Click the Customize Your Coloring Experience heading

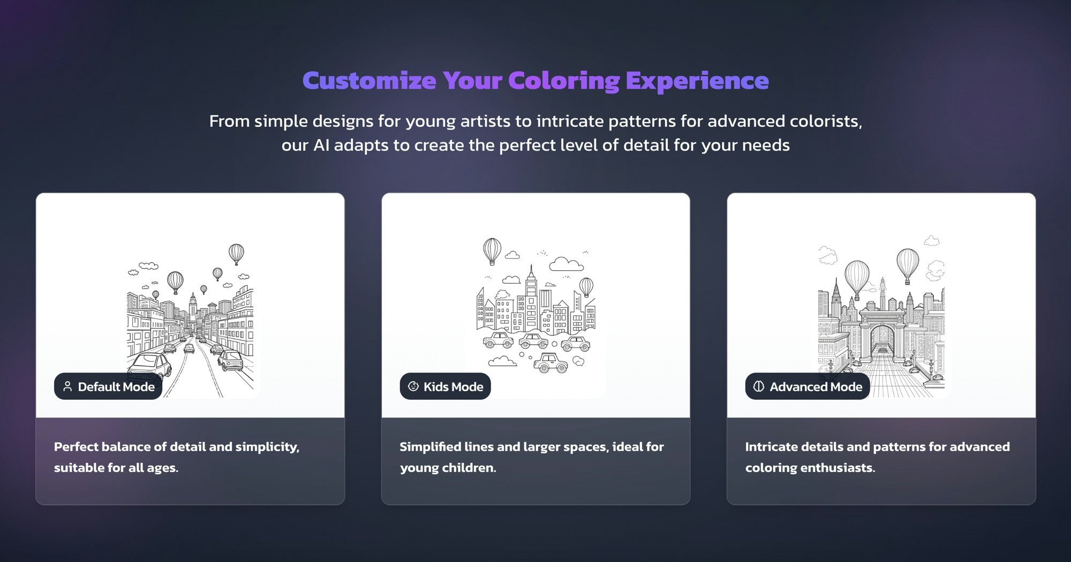(535, 81)
